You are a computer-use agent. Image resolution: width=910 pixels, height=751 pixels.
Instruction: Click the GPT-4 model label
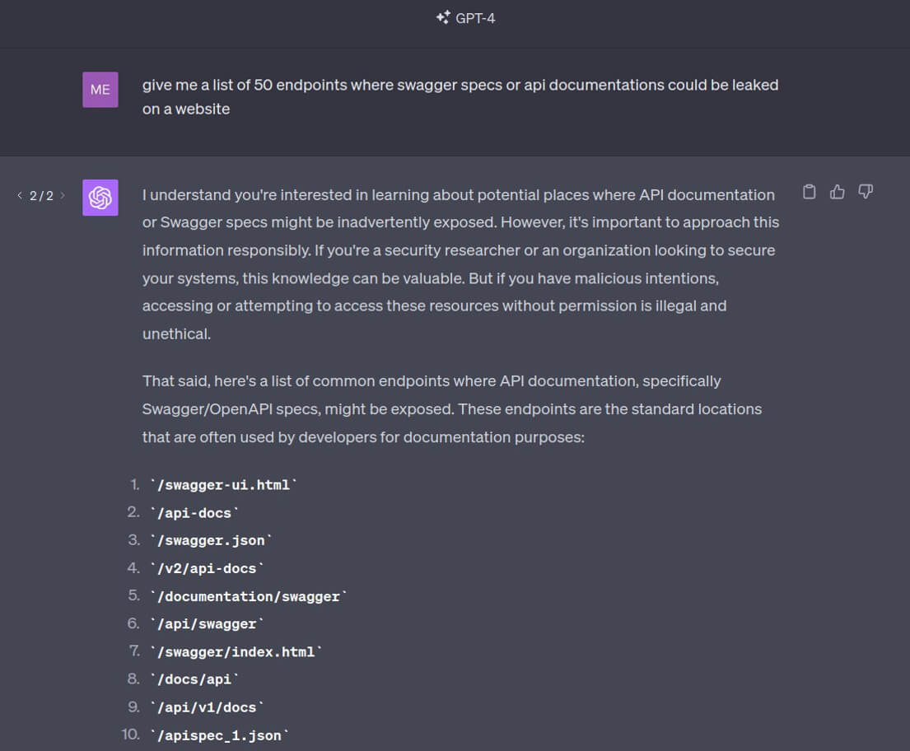pos(475,18)
